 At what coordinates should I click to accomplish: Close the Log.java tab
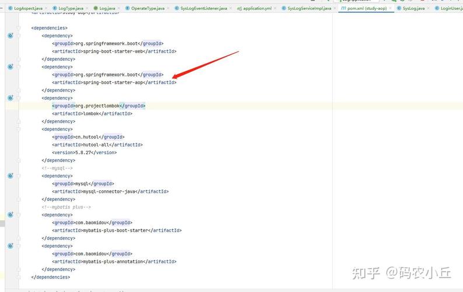pyautogui.click(x=119, y=8)
